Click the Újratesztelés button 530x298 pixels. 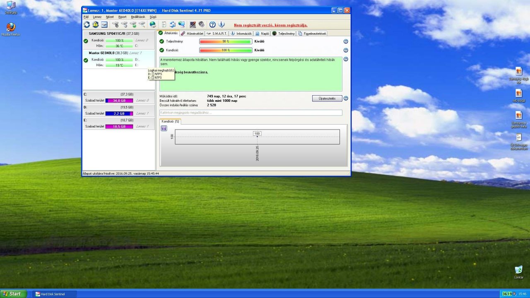[x=327, y=99]
